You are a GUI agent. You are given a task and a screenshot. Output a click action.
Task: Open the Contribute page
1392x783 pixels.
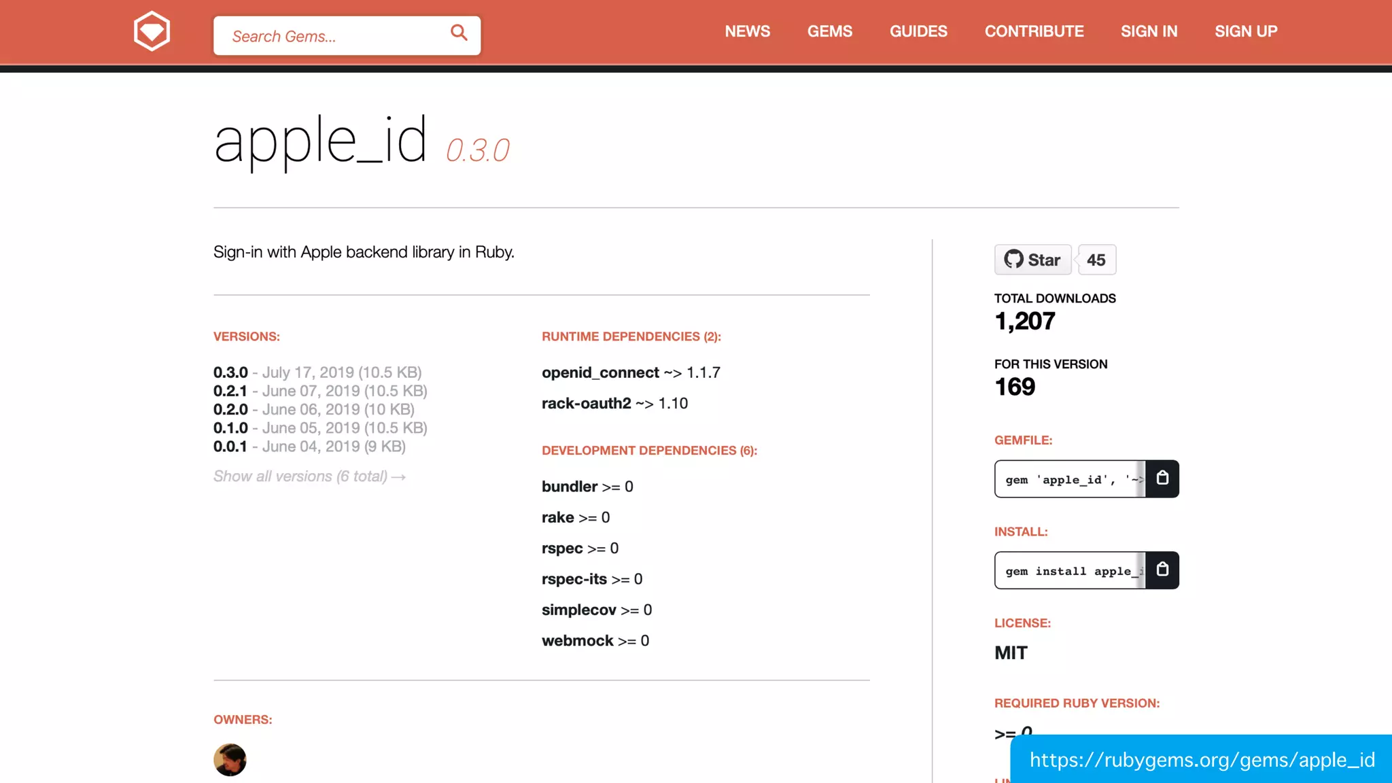click(x=1034, y=31)
